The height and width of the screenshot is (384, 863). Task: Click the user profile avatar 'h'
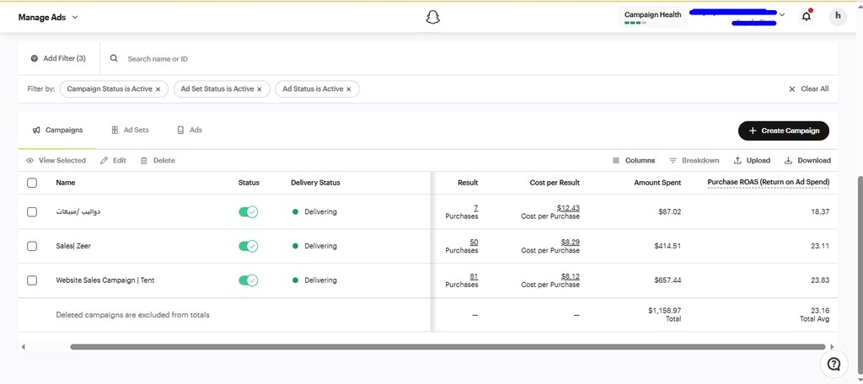point(837,16)
